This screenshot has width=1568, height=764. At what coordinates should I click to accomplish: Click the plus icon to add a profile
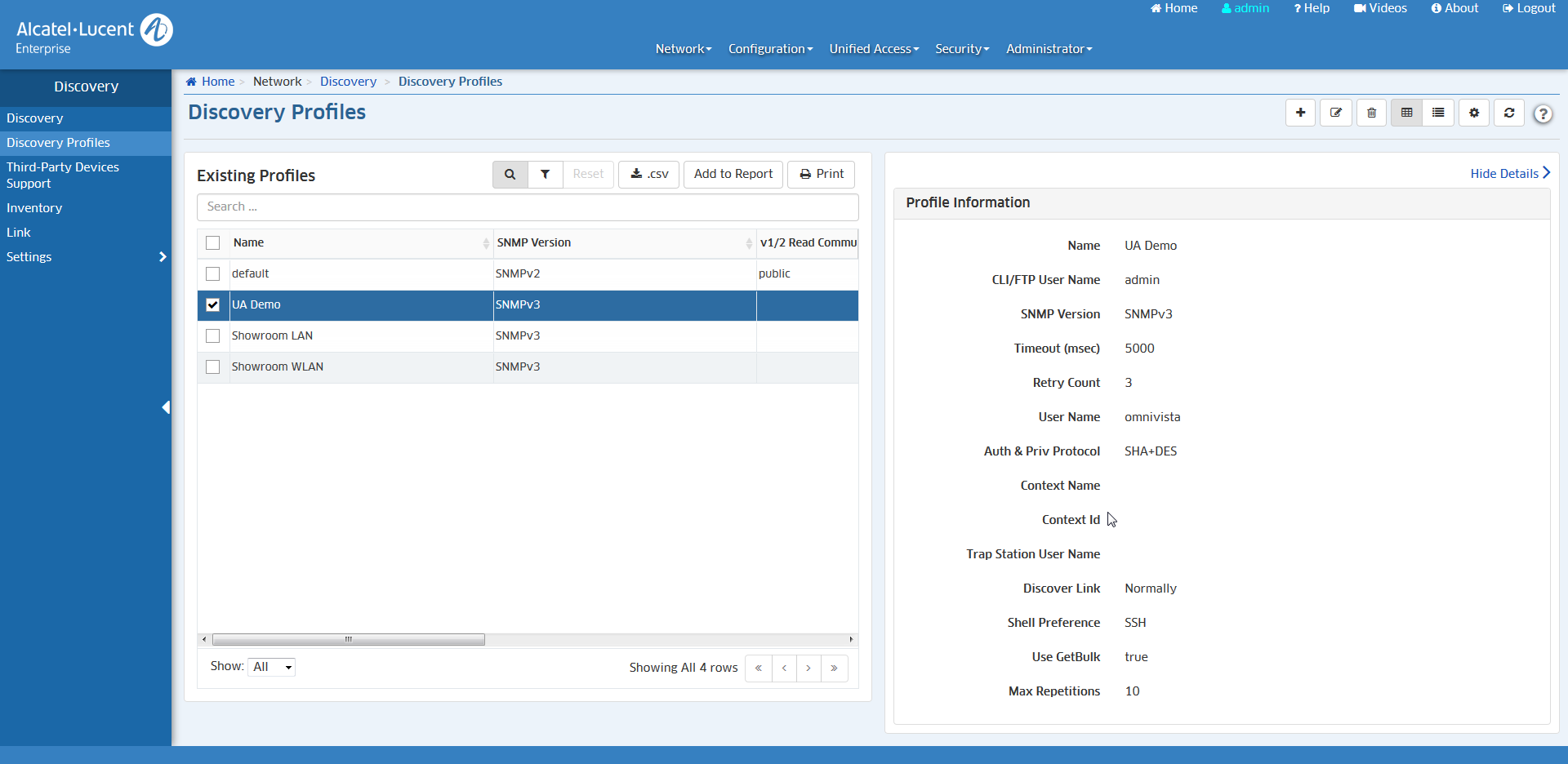1300,113
